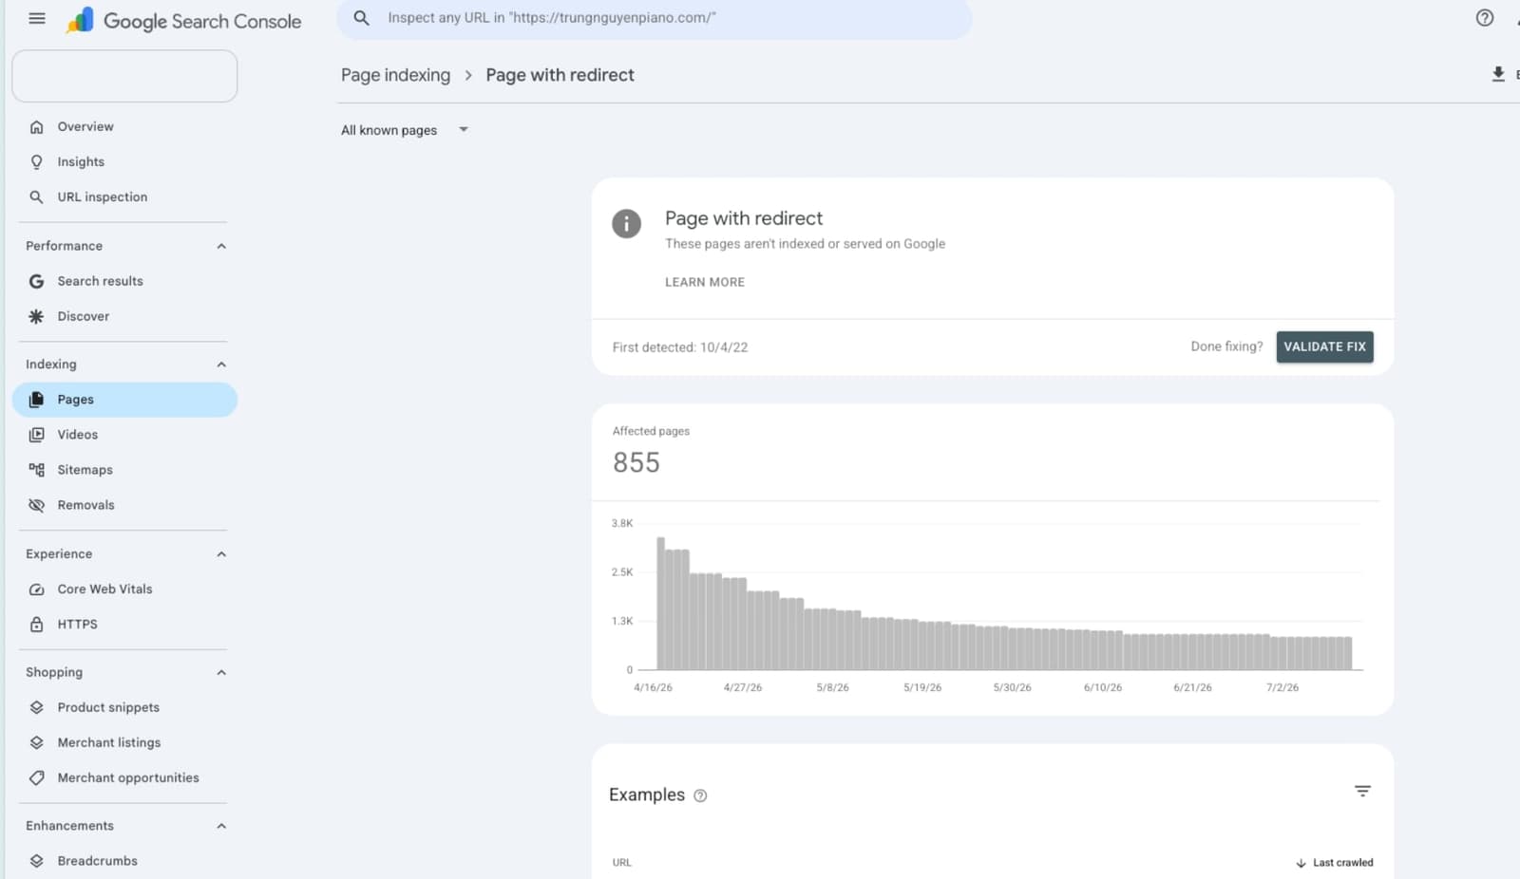Click the VALIDATE FIX button
This screenshot has height=879, width=1520.
click(1324, 346)
